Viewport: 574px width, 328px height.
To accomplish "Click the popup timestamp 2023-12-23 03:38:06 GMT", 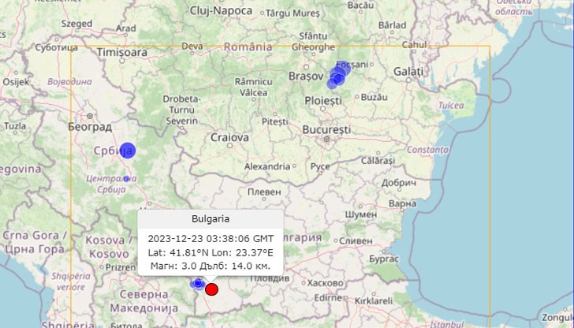I will [211, 238].
